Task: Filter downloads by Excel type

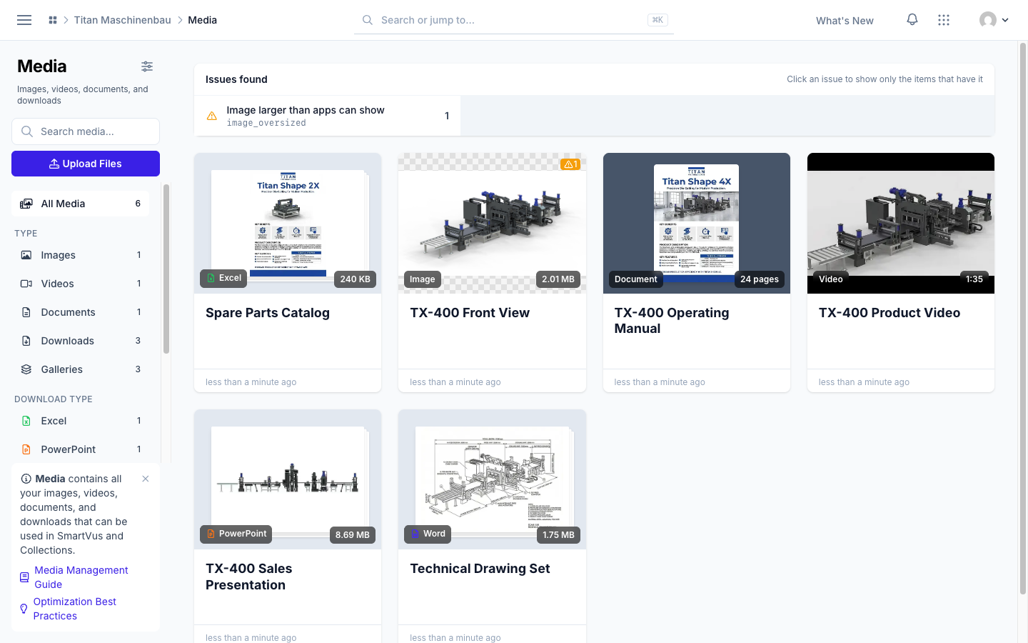Action: [81, 421]
